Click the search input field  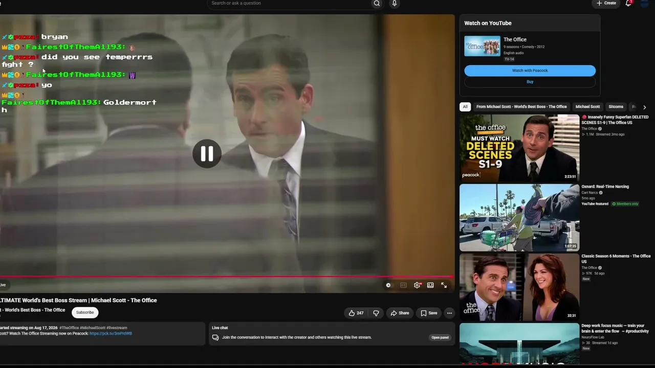click(290, 4)
